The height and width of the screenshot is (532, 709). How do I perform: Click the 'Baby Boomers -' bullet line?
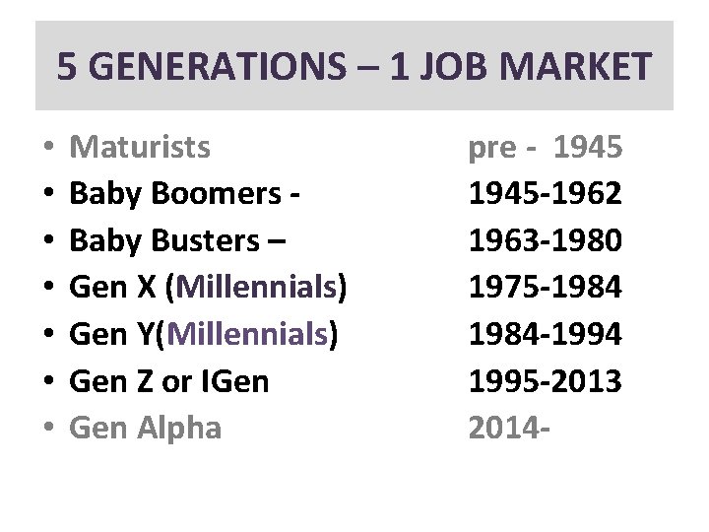tap(186, 194)
